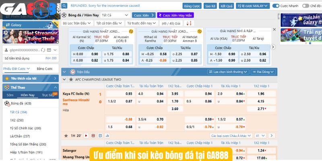322x161 pixels.
Task: Click the Kết Quả button
Action: [x=226, y=6]
